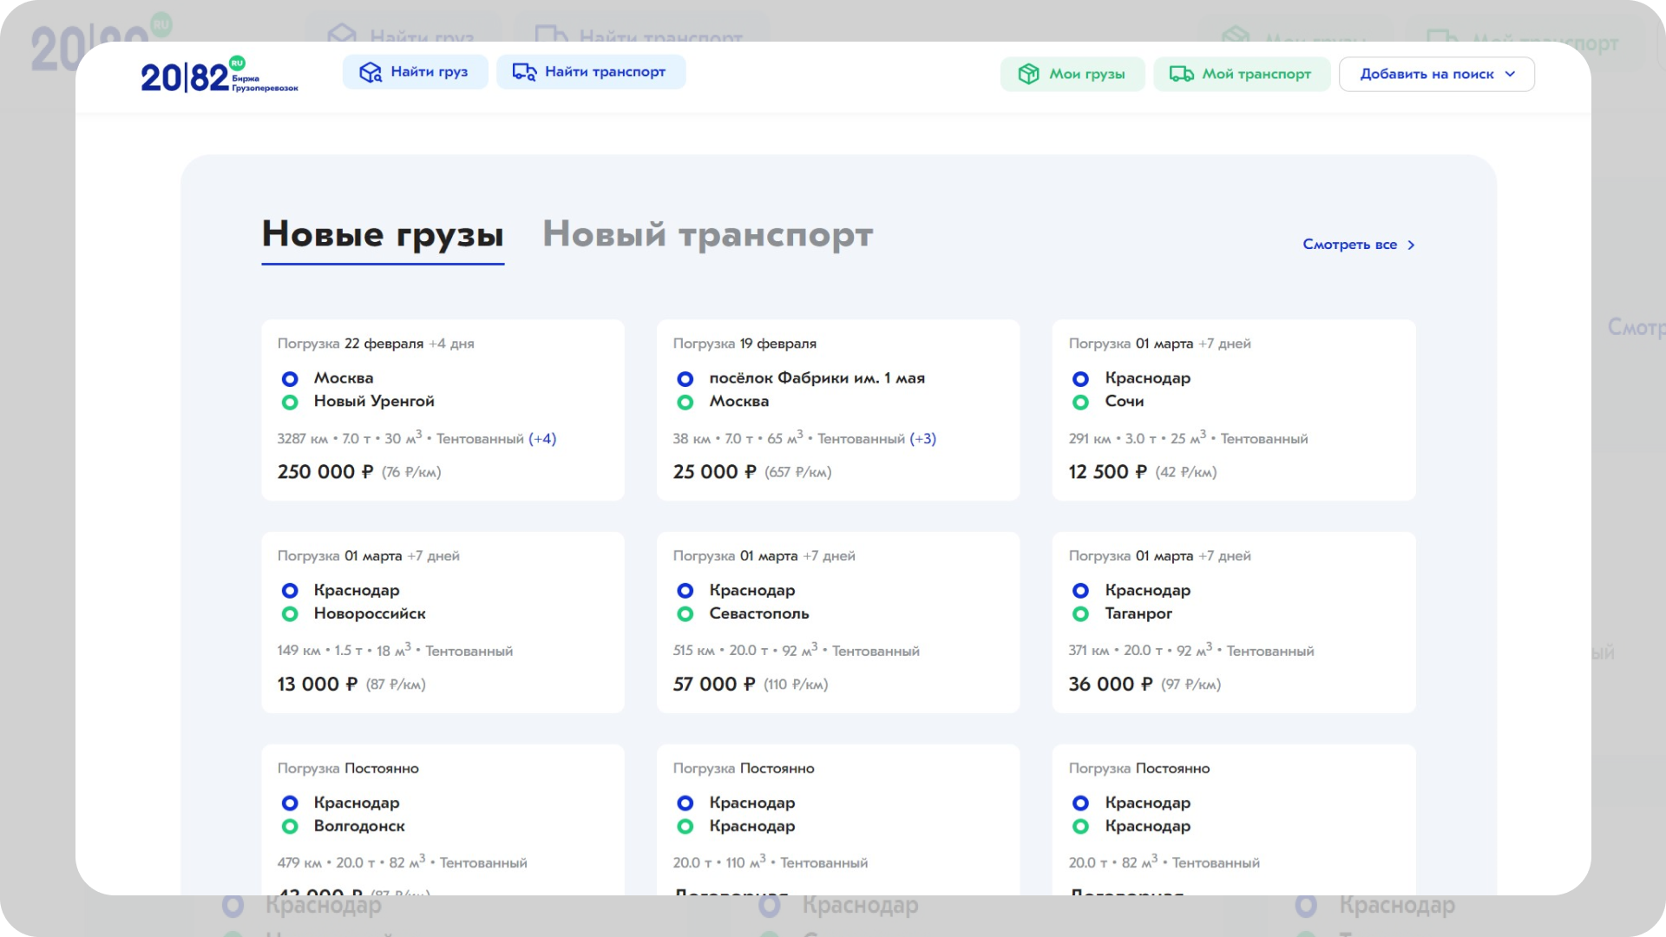Open the Мой транспорт button

[1242, 74]
